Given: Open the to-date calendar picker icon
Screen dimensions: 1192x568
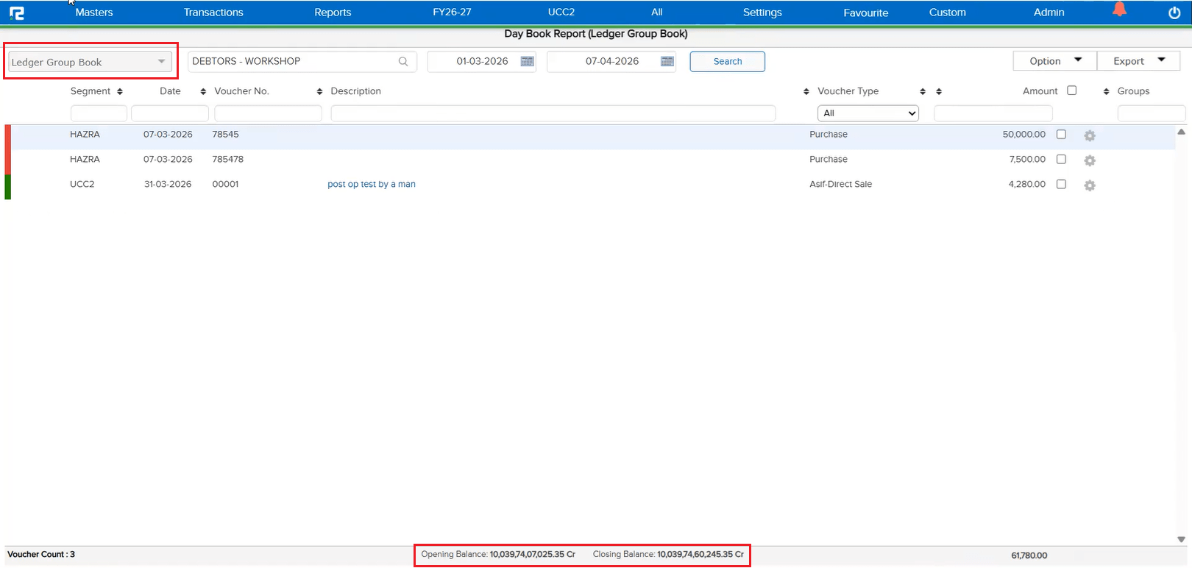Looking at the screenshot, I should [x=667, y=61].
